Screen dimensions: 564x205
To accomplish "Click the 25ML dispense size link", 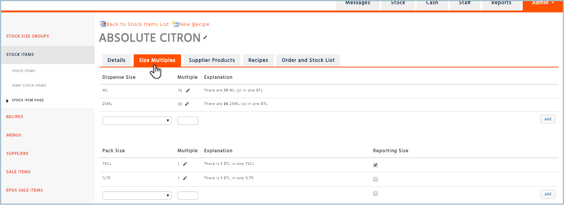I will click(x=107, y=104).
